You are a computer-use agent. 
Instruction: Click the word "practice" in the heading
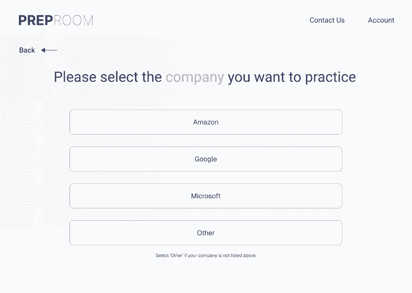coord(330,77)
